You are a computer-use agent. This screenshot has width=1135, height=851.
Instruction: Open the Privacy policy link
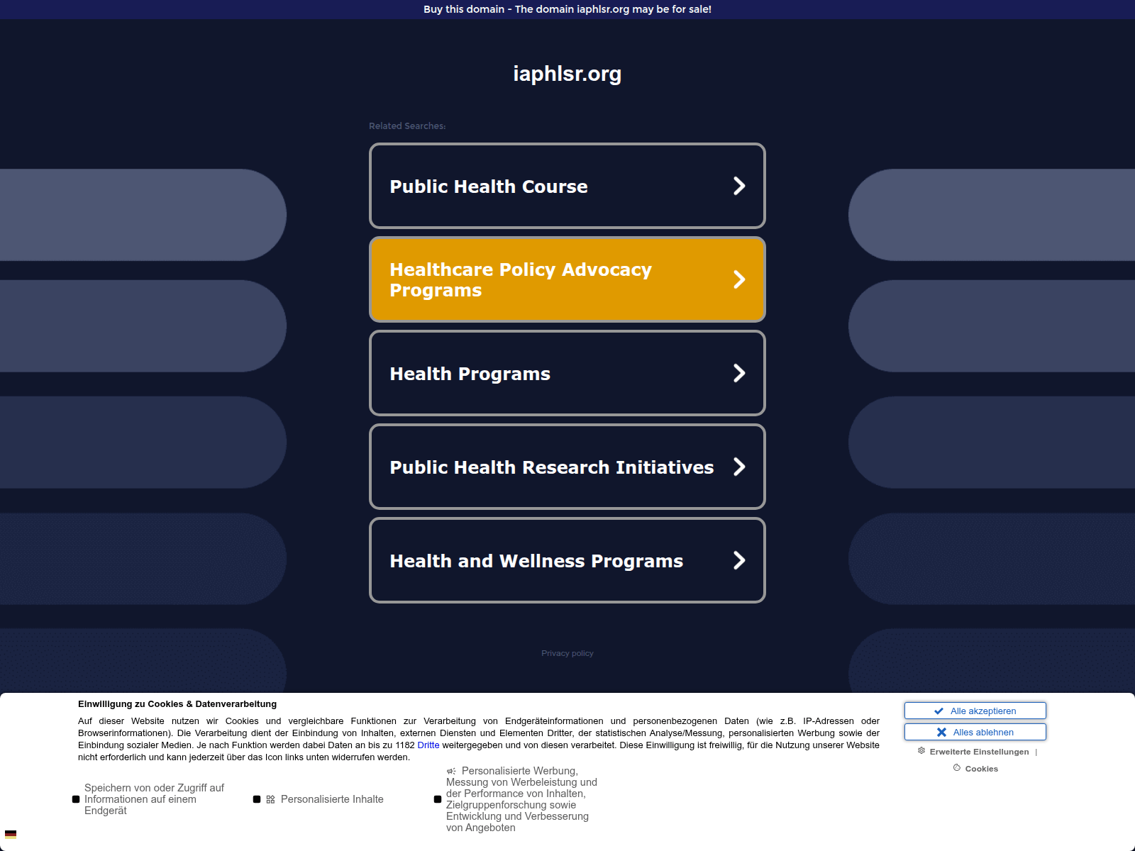(567, 653)
